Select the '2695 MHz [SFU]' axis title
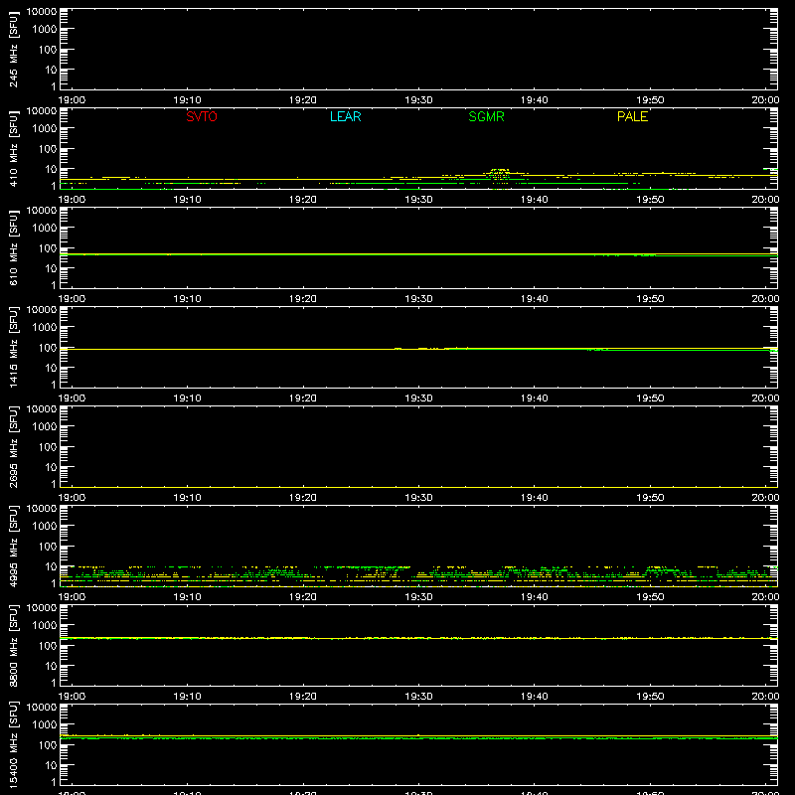 click(x=13, y=446)
